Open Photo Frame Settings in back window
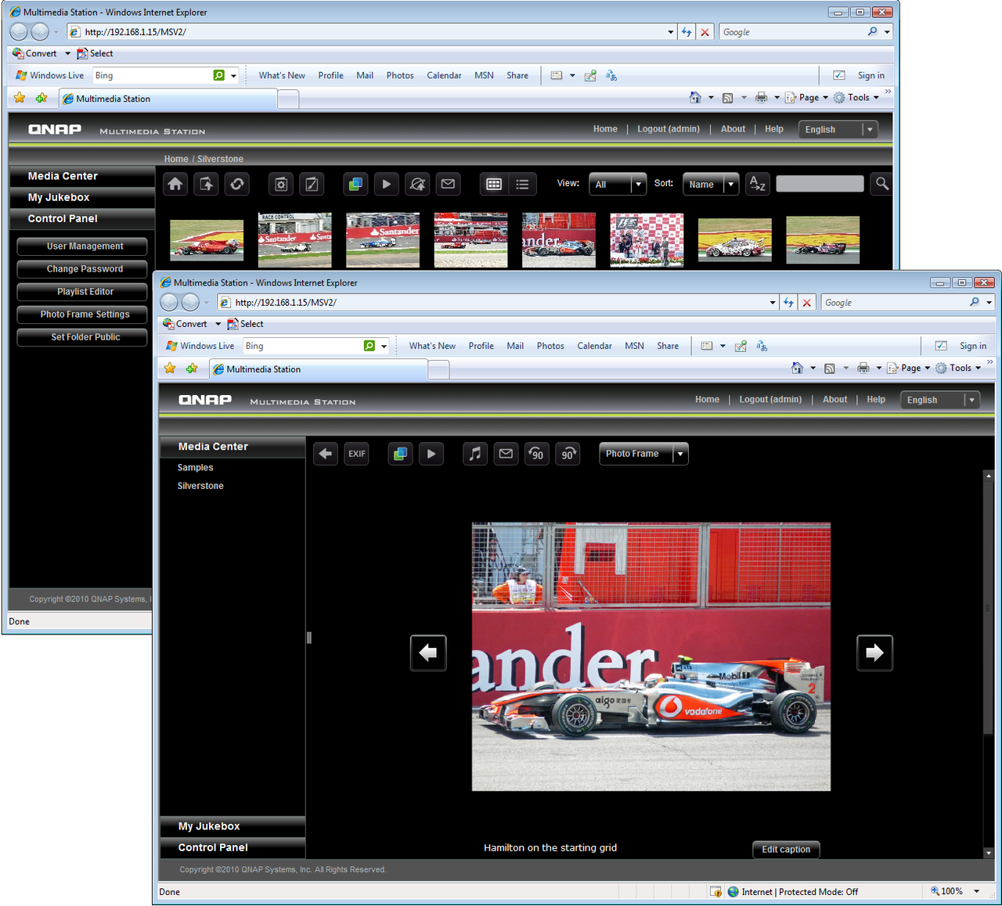The width and height of the screenshot is (1002, 906). point(82,315)
